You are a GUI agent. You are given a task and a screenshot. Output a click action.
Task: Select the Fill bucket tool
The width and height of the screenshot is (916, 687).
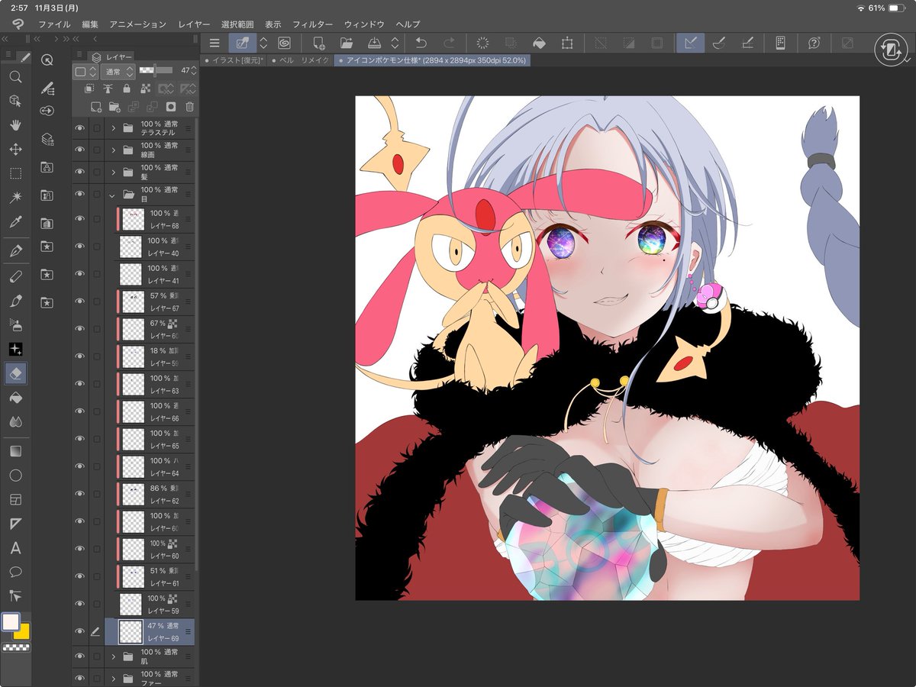pyautogui.click(x=15, y=398)
